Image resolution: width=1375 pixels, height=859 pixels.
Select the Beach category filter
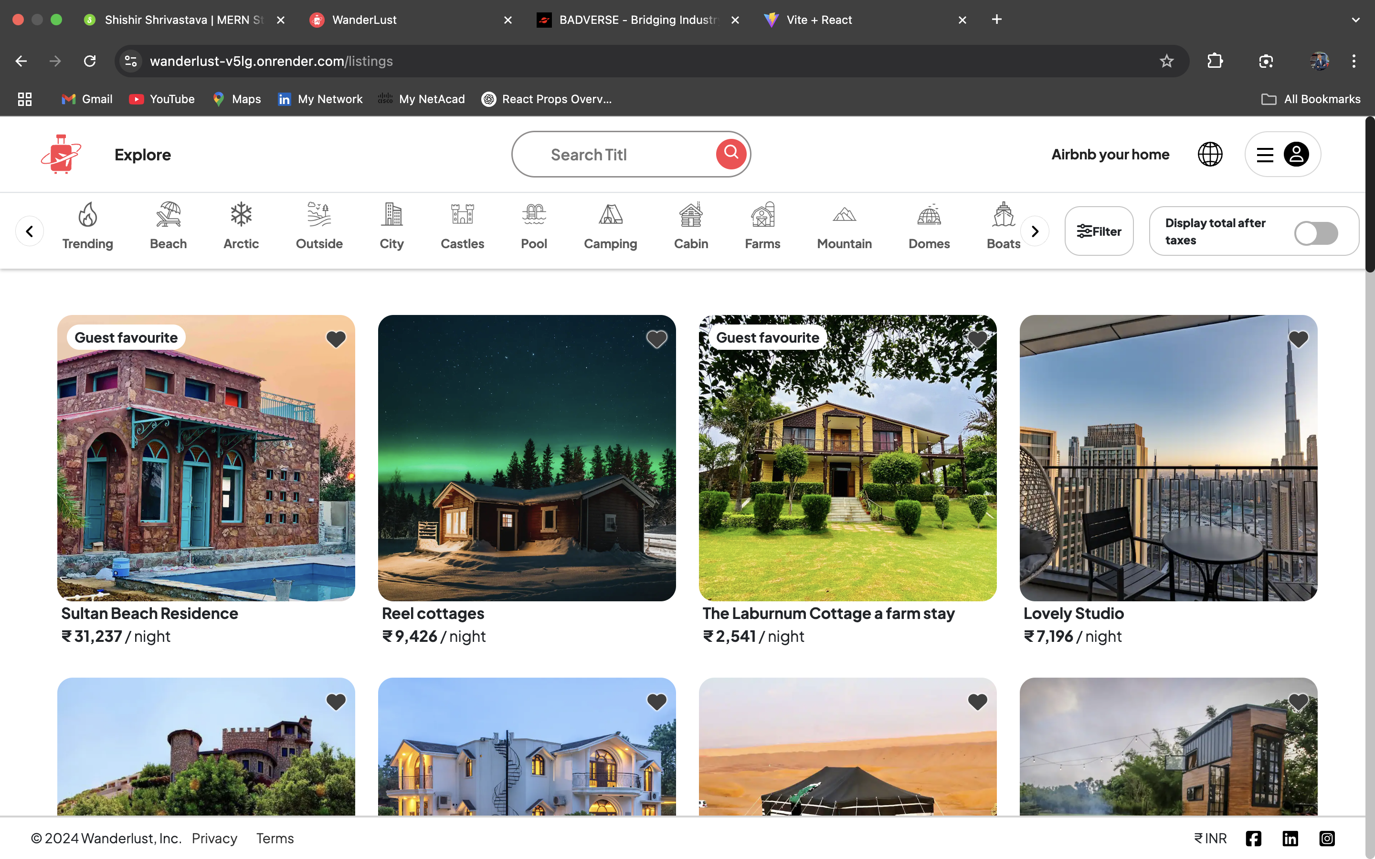tap(168, 226)
